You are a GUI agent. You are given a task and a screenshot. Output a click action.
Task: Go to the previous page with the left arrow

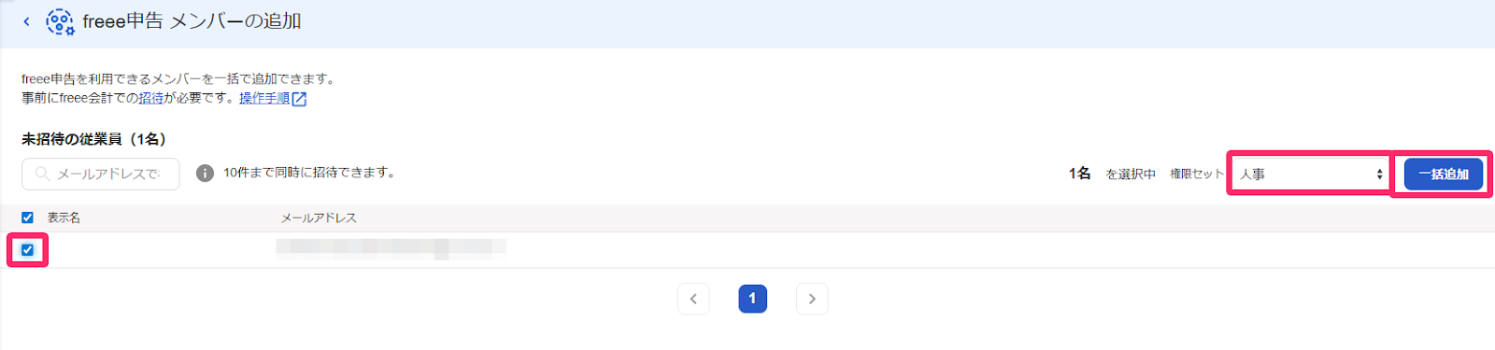(x=693, y=299)
